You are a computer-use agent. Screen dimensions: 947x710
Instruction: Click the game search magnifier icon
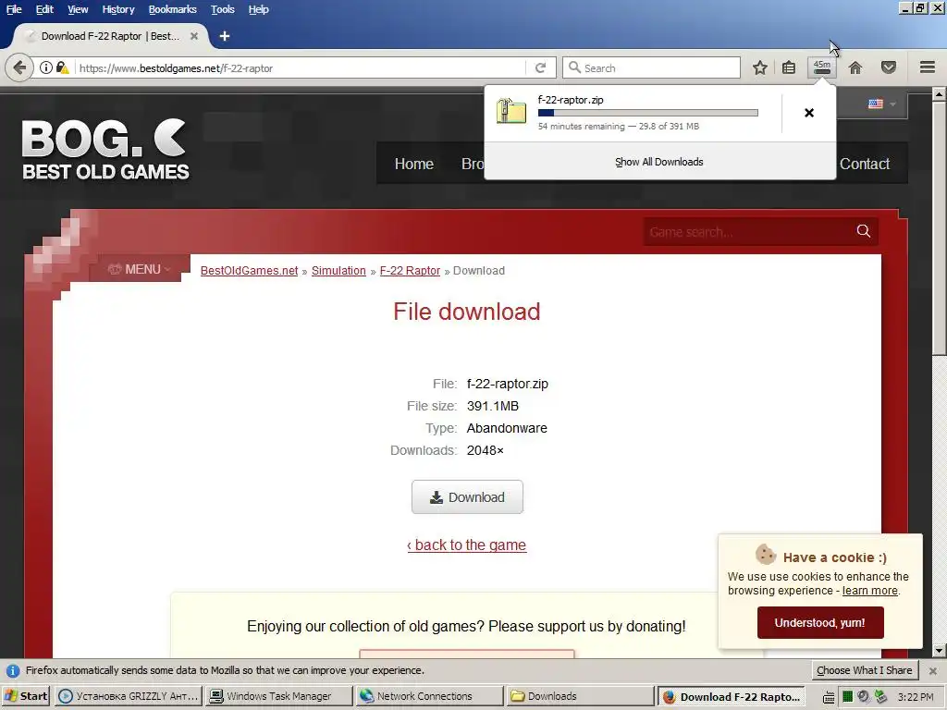864,231
